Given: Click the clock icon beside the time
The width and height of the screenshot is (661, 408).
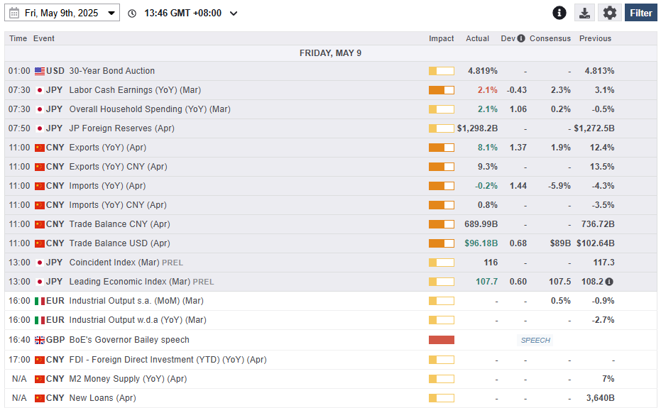Looking at the screenshot, I should tap(132, 13).
